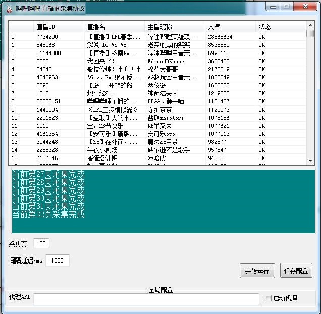Click the scrollbar up arrow in the list
The height and width of the screenshot is (314, 321).
click(310, 26)
